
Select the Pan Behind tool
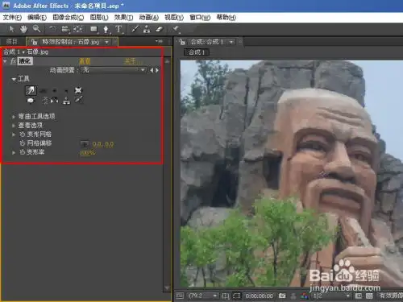78,29
